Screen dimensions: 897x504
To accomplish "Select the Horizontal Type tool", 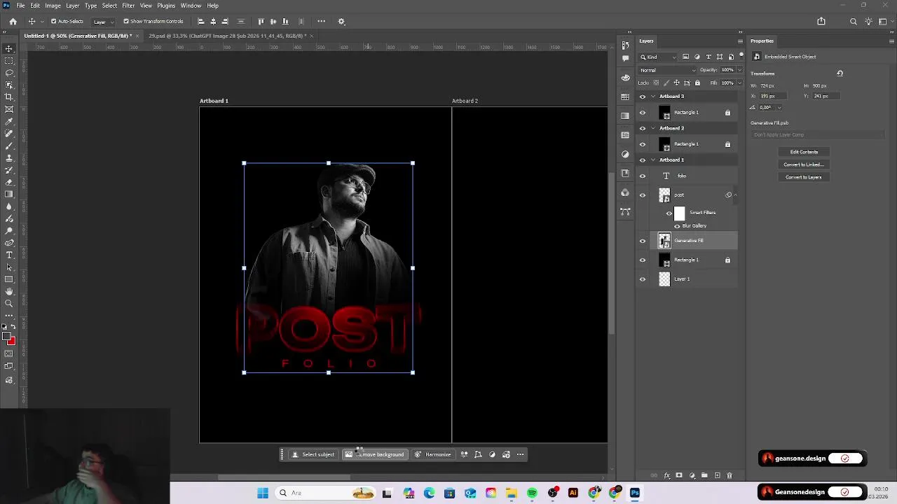I will (9, 255).
